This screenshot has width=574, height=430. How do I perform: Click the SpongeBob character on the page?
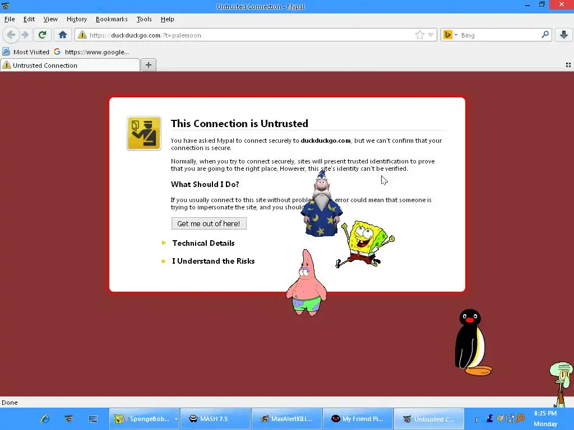point(364,243)
